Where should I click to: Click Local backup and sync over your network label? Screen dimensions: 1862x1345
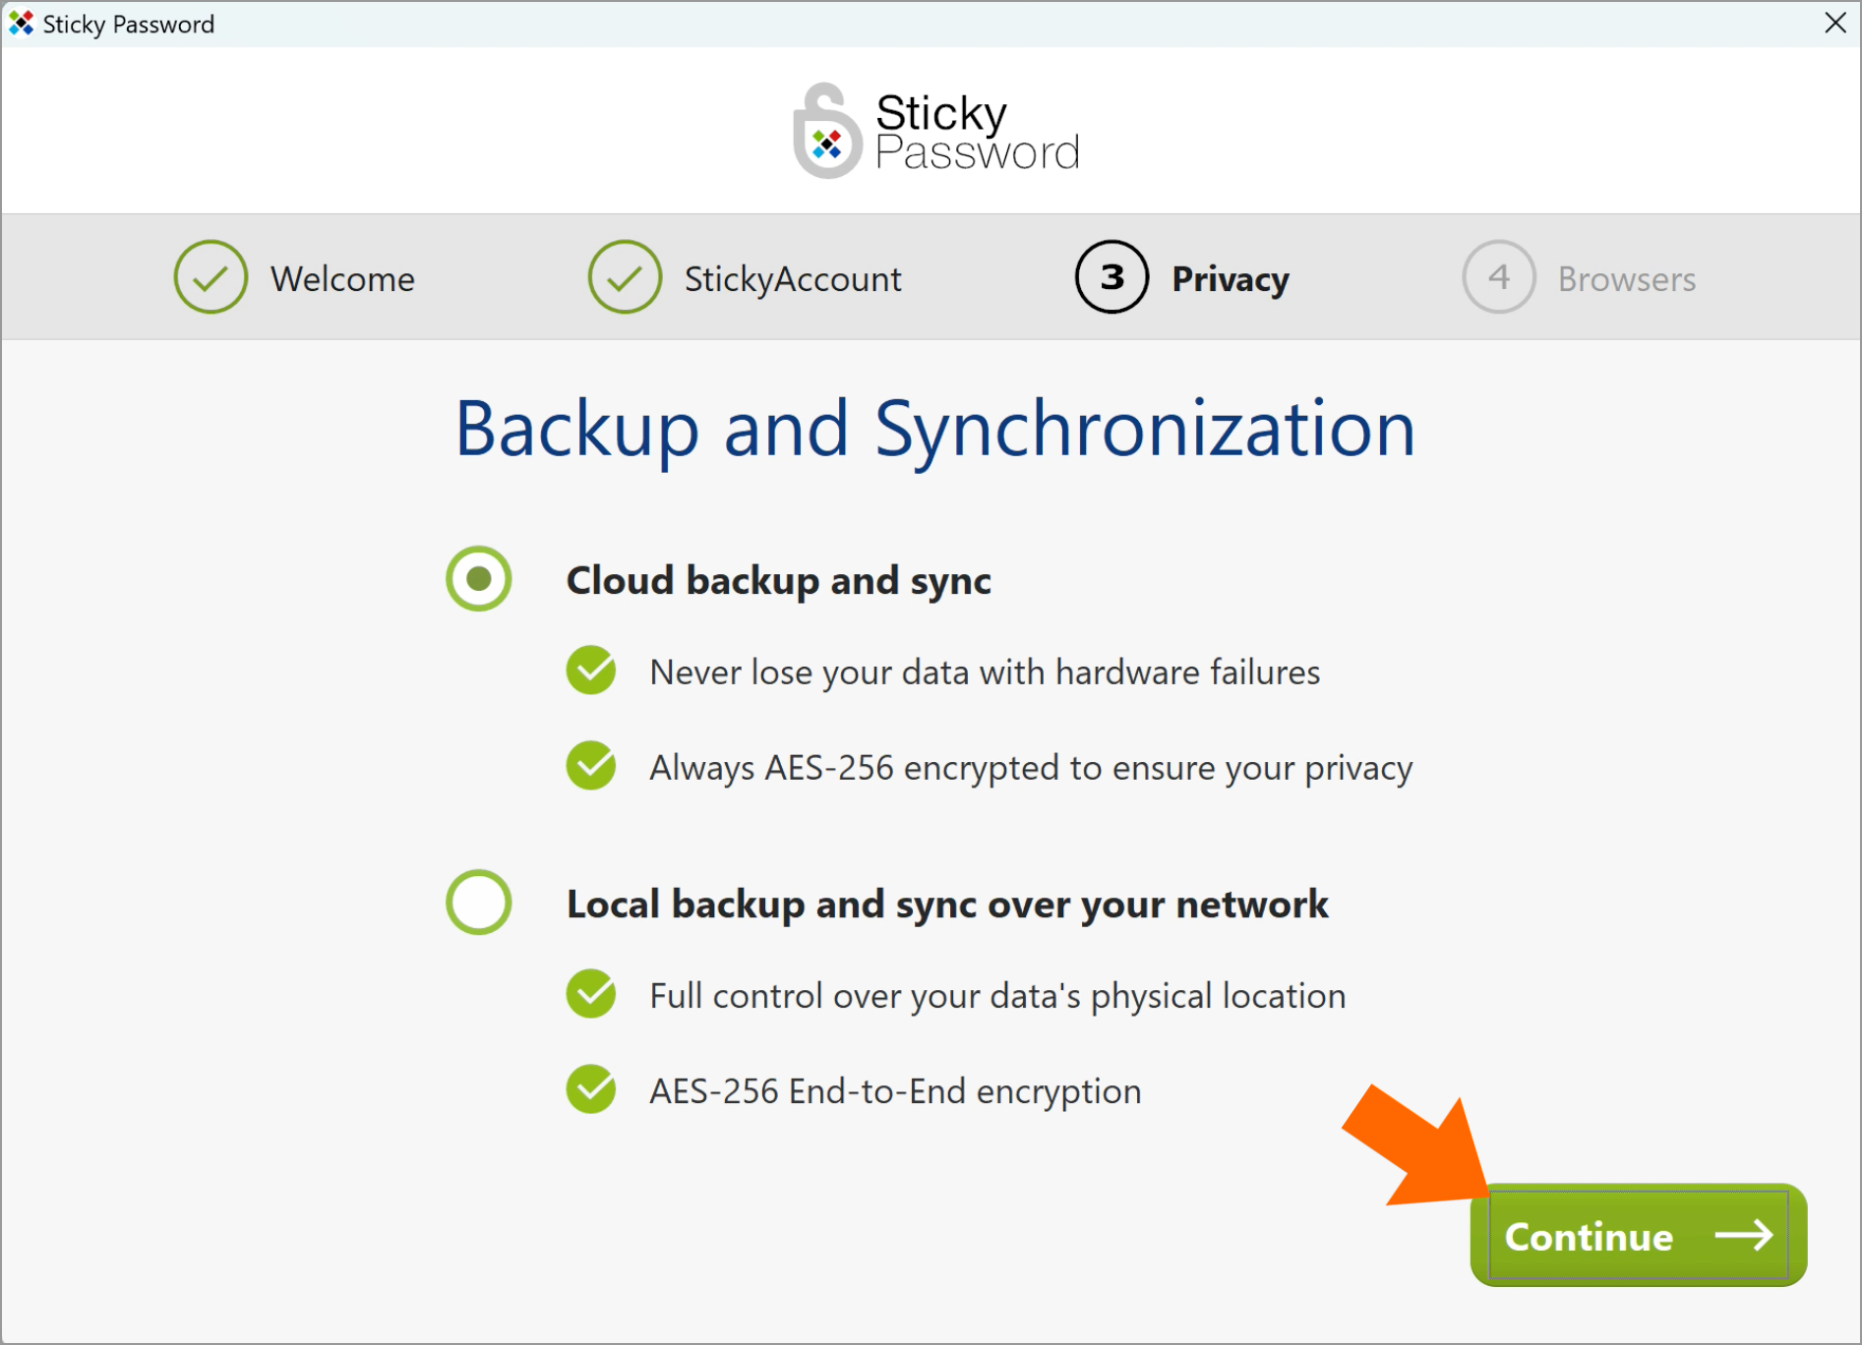(947, 905)
